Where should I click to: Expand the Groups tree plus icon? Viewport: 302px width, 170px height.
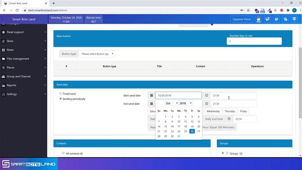pos(223,153)
